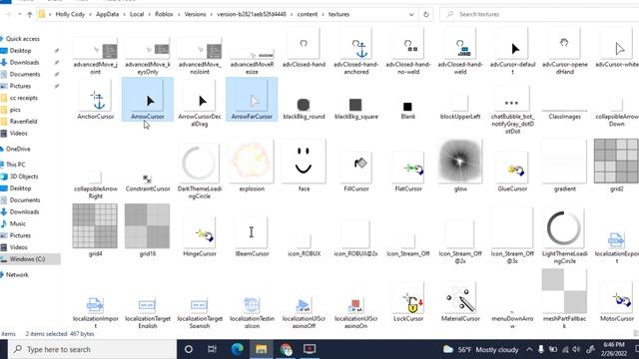Select the LightThemeLoadingCircle file

point(565,236)
